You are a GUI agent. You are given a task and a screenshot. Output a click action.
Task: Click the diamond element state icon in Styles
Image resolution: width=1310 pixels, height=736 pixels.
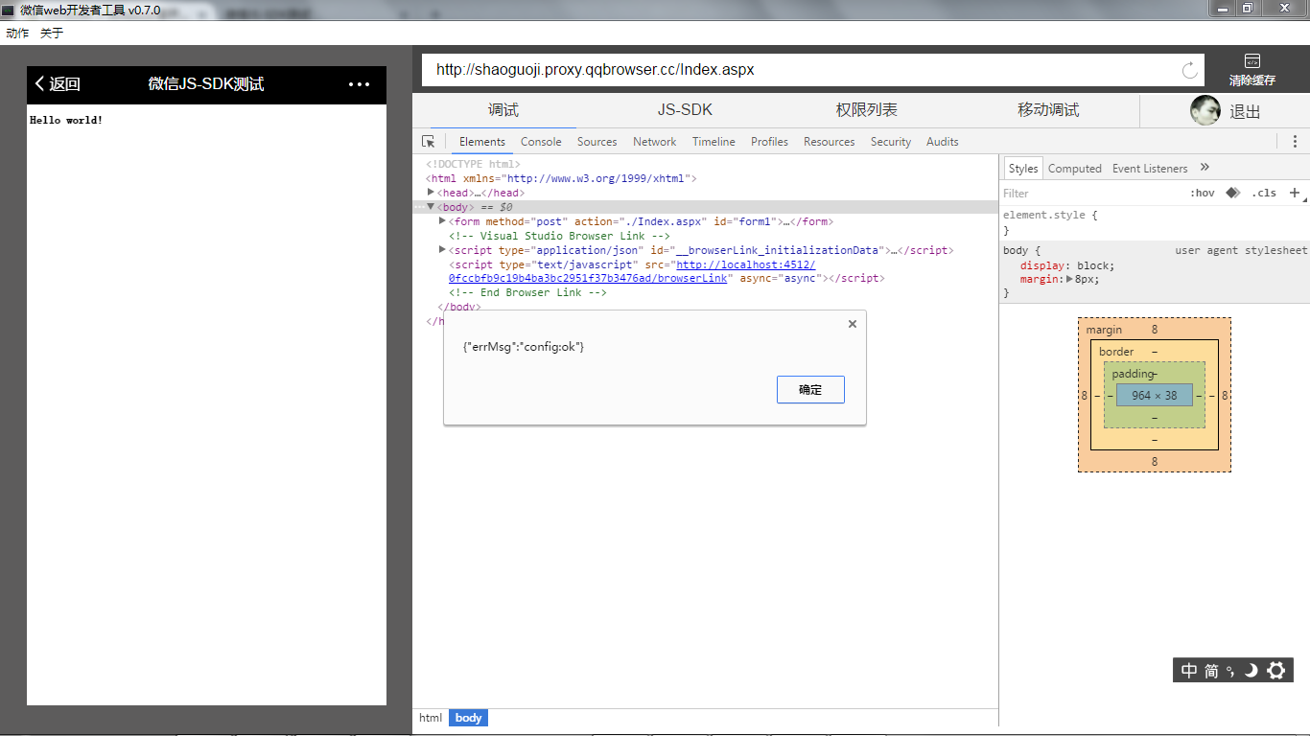(1233, 193)
